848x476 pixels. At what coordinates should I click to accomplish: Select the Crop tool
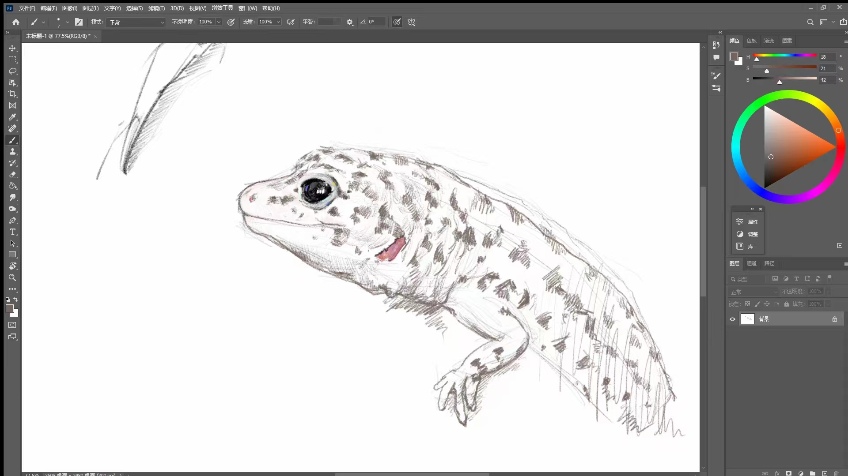(12, 94)
